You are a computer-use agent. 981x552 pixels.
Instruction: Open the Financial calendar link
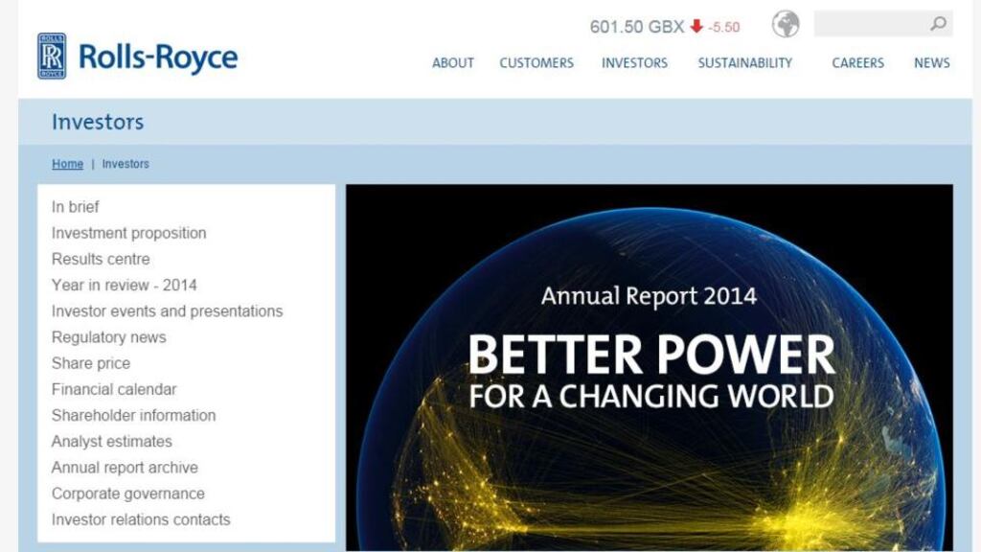click(114, 389)
